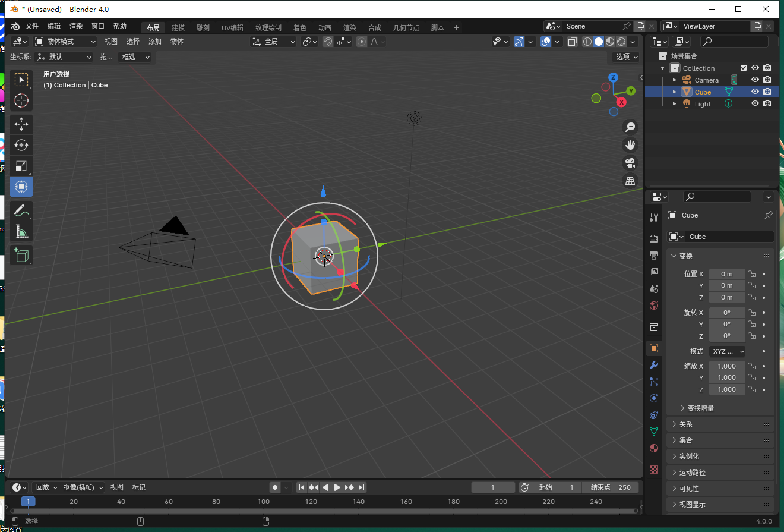Viewport: 784px width, 532px height.
Task: Select the Measure tool
Action: [21, 231]
